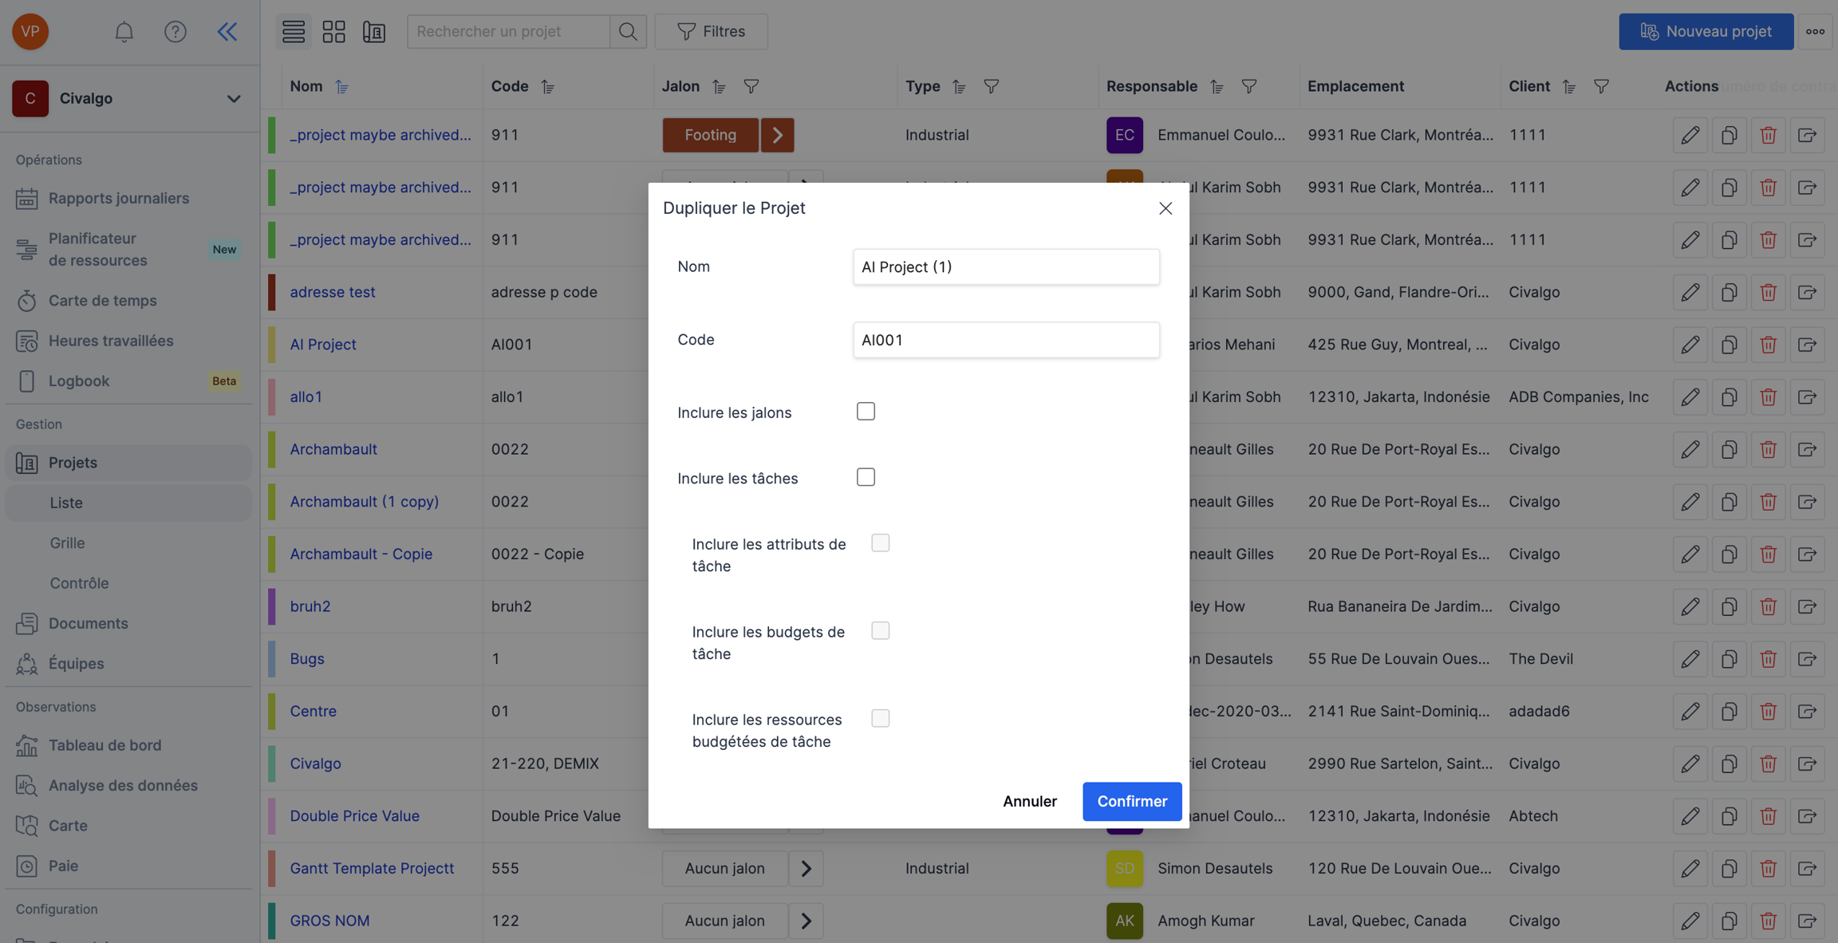This screenshot has height=943, width=1838.
Task: Check the Inclure les tâches checkbox
Action: point(866,477)
